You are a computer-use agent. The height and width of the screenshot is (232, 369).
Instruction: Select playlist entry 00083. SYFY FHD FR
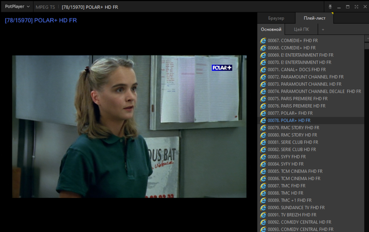coord(311,157)
